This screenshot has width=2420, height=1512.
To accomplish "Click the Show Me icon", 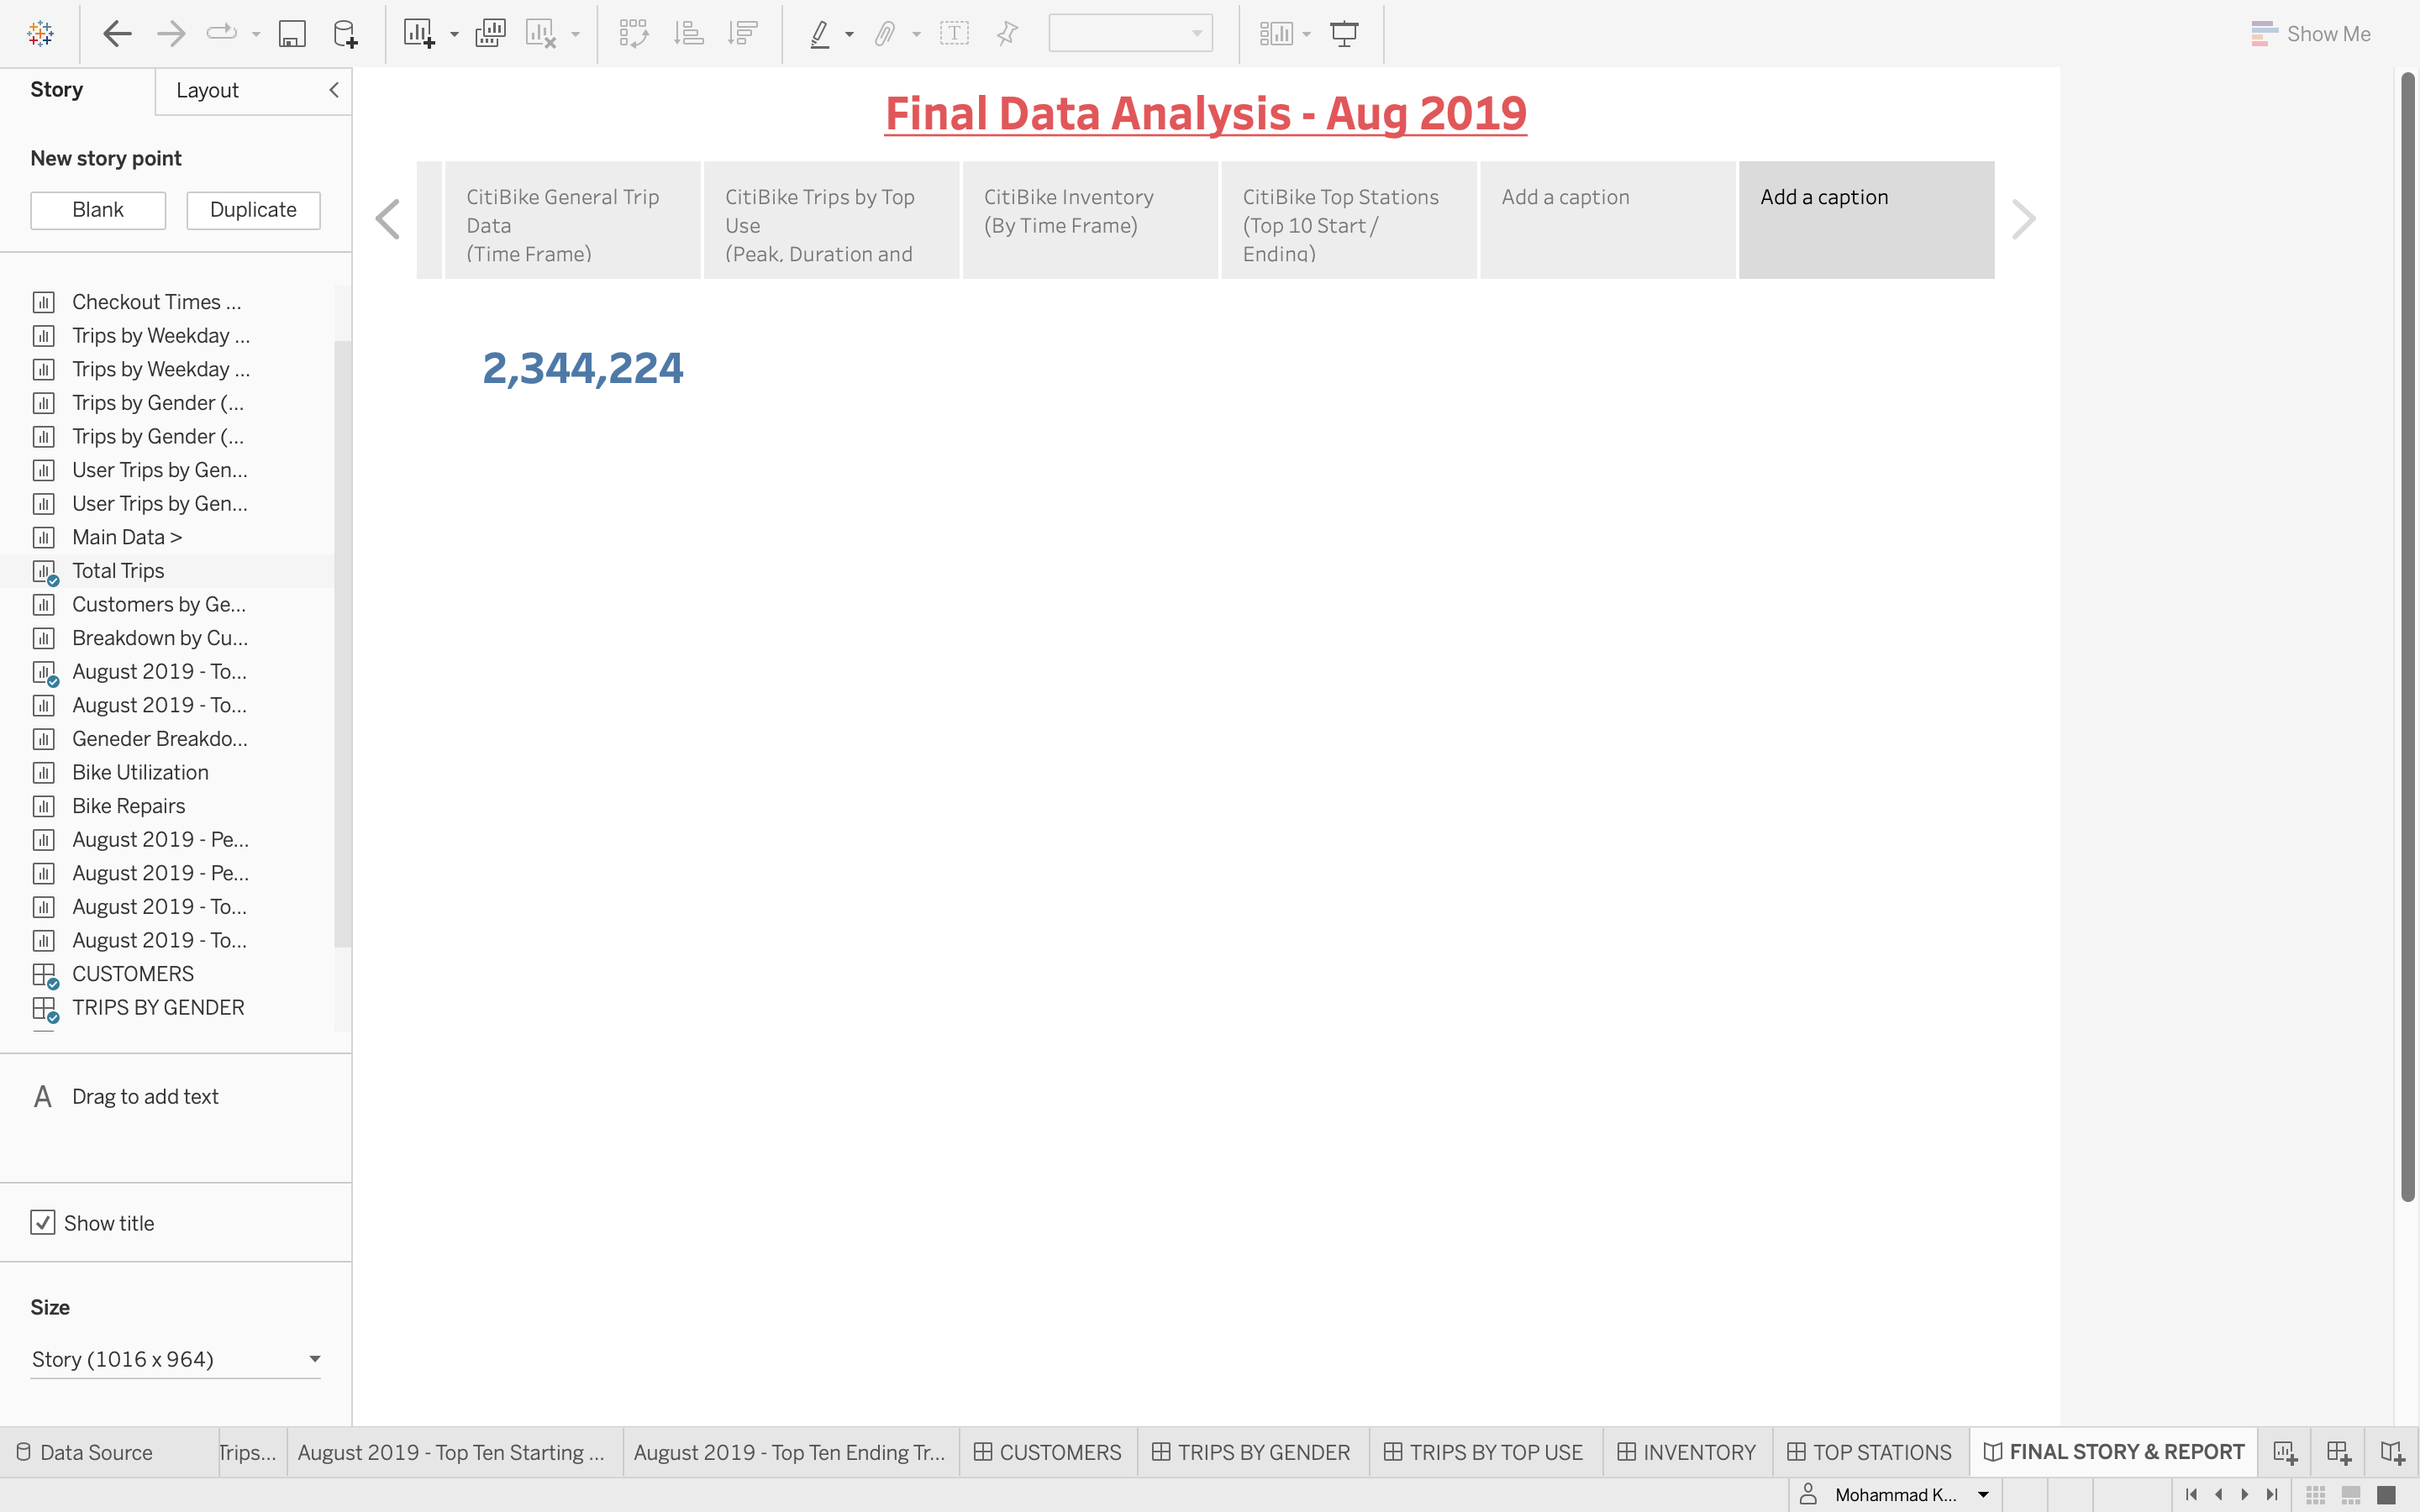I will coord(2310,34).
